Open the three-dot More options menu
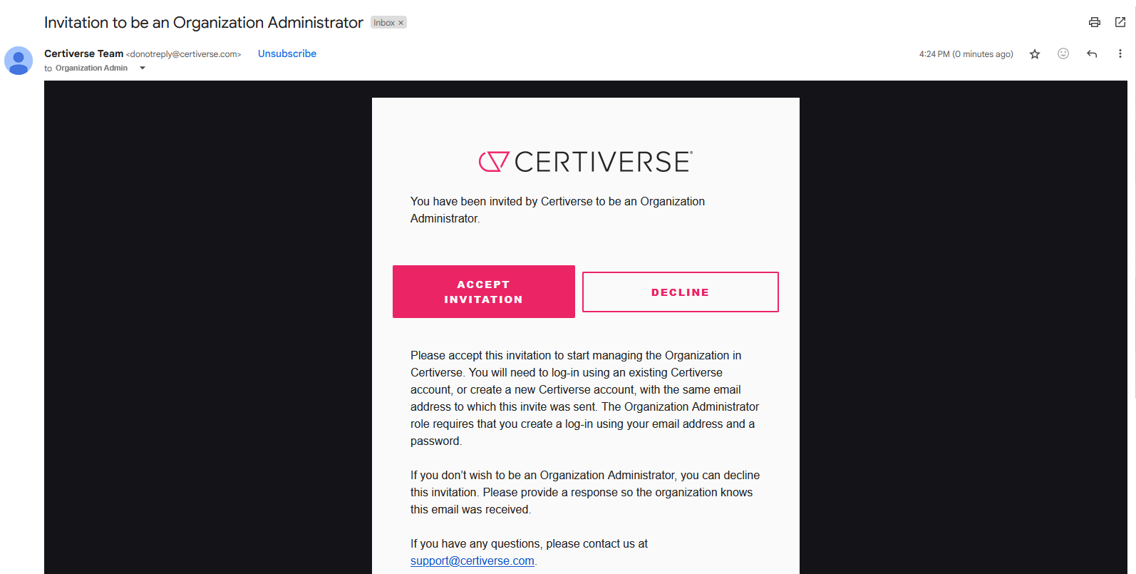This screenshot has height=574, width=1136. coord(1120,53)
